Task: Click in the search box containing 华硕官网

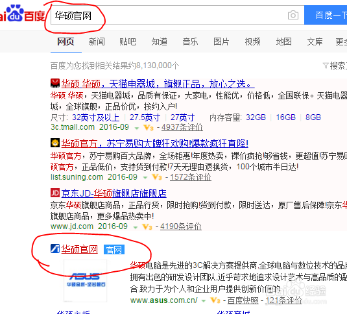Action: click(x=177, y=15)
